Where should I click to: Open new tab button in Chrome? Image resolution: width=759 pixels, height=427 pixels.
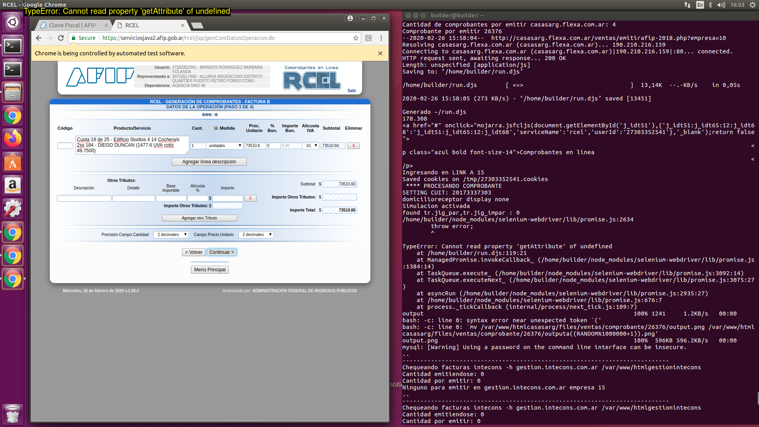click(x=197, y=25)
